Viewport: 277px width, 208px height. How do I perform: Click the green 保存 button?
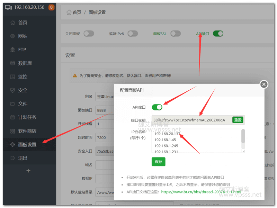tap(159, 162)
